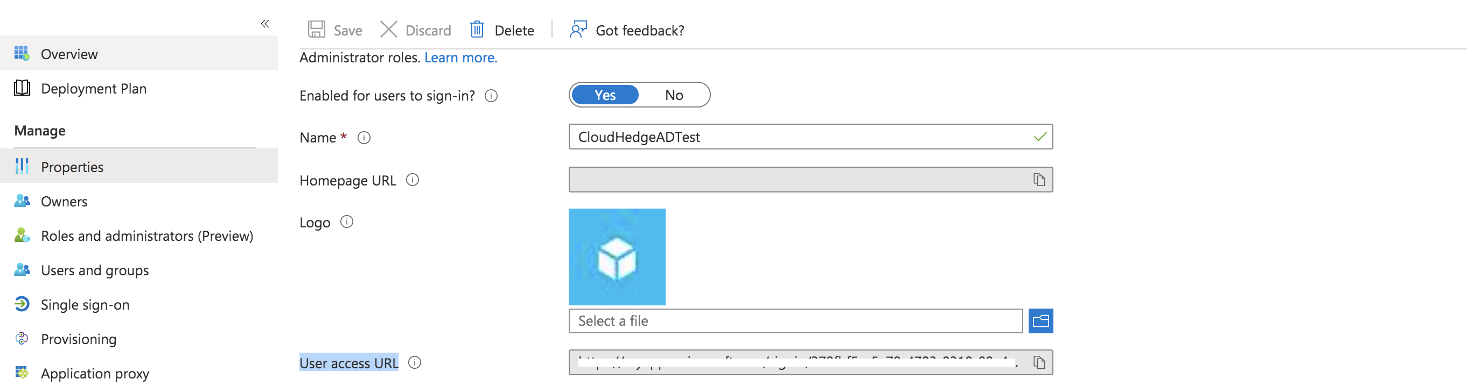The width and height of the screenshot is (1467, 386).
Task: Click the Overview grid icon in sidebar
Action: tap(21, 53)
